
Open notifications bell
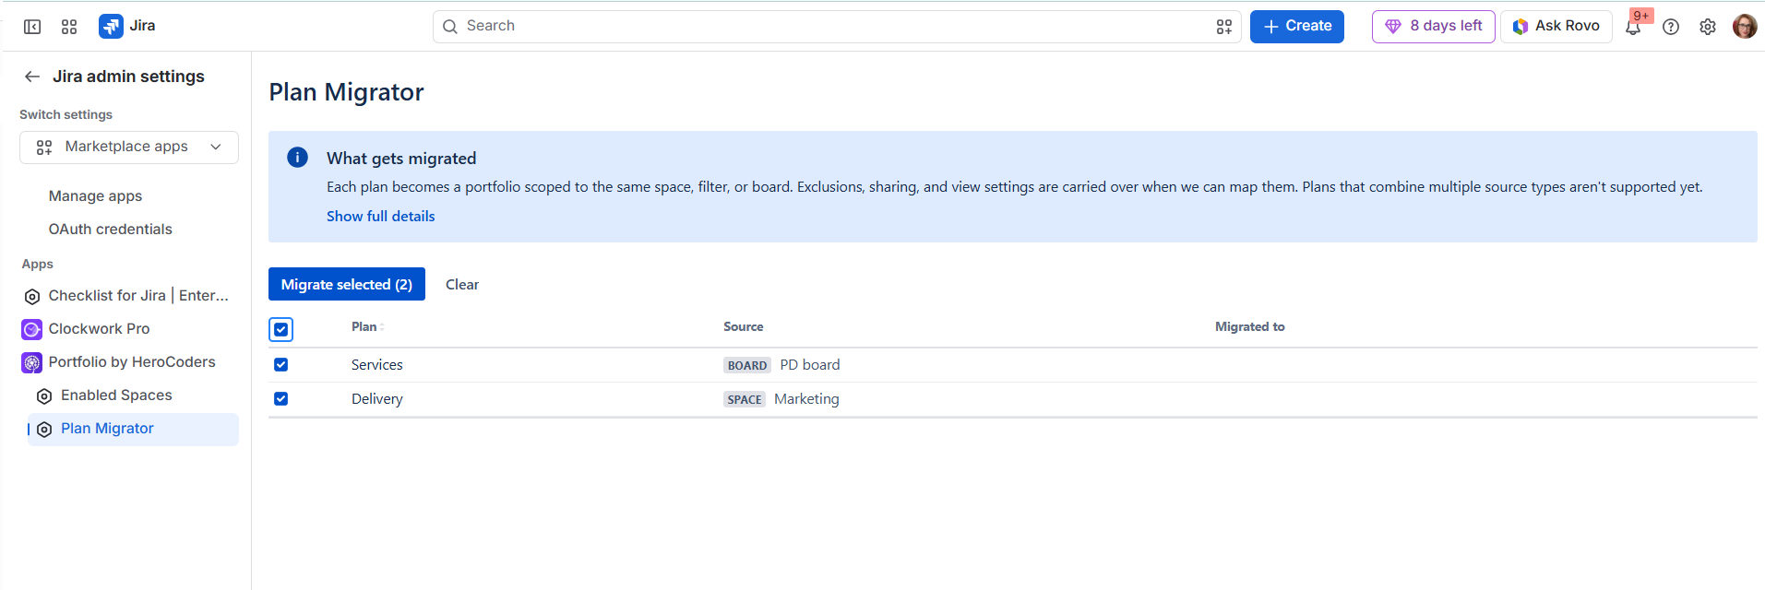[1633, 27]
